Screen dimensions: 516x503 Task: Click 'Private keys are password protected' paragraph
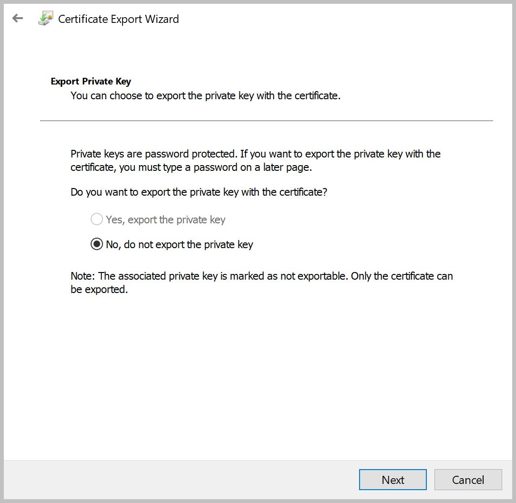[255, 160]
